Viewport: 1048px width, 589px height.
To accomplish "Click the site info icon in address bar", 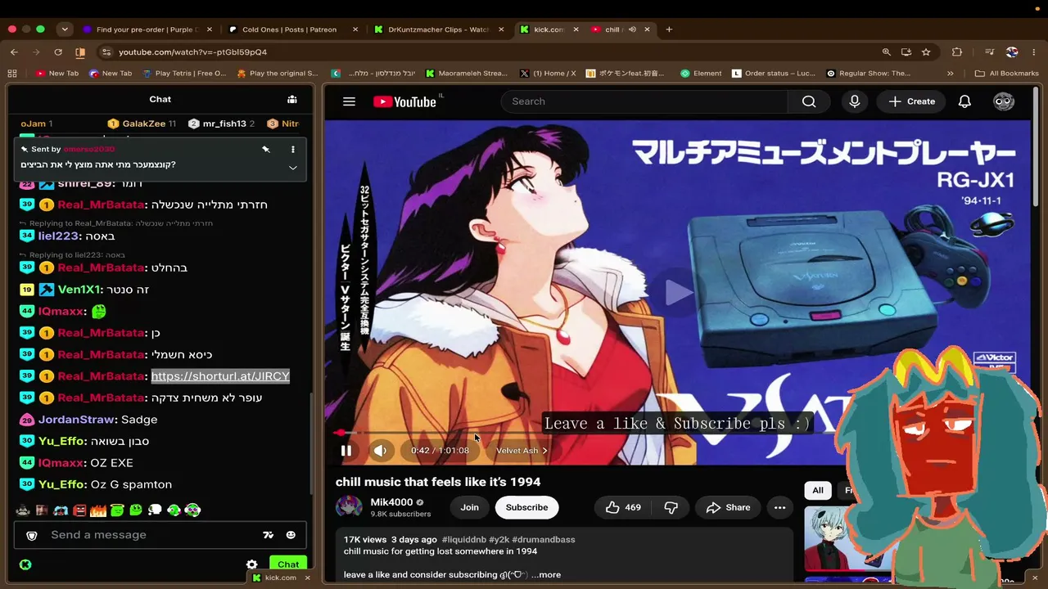I will tap(105, 52).
